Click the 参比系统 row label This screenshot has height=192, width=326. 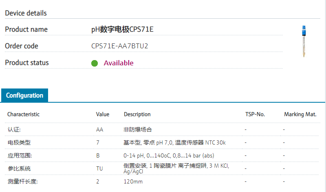pyautogui.click(x=19, y=168)
